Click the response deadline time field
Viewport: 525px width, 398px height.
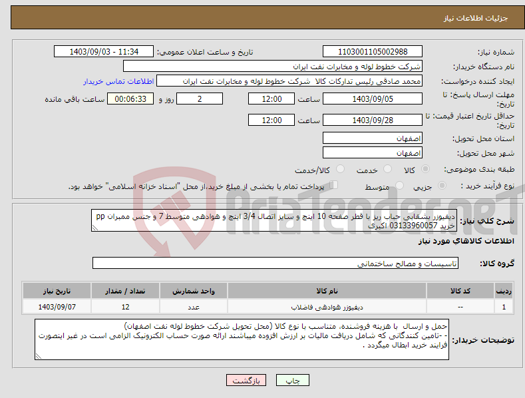(271, 99)
